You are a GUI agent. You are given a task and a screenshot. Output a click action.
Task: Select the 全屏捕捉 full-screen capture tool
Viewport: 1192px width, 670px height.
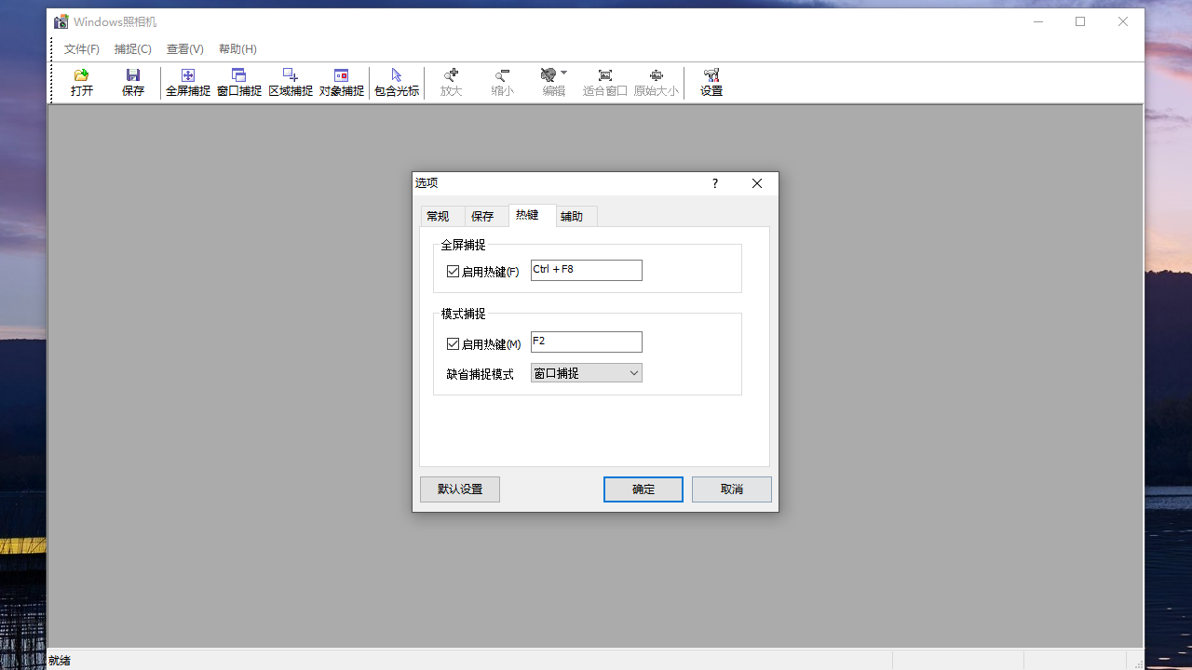(187, 82)
